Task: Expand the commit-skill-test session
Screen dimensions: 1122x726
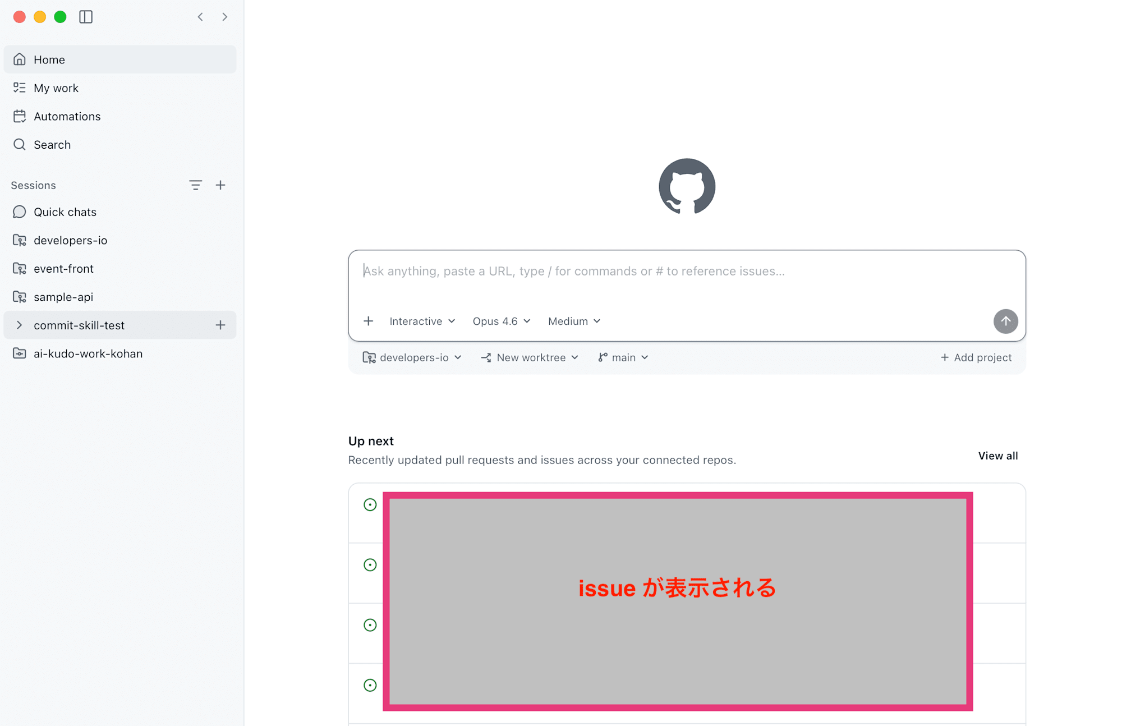Action: click(20, 325)
